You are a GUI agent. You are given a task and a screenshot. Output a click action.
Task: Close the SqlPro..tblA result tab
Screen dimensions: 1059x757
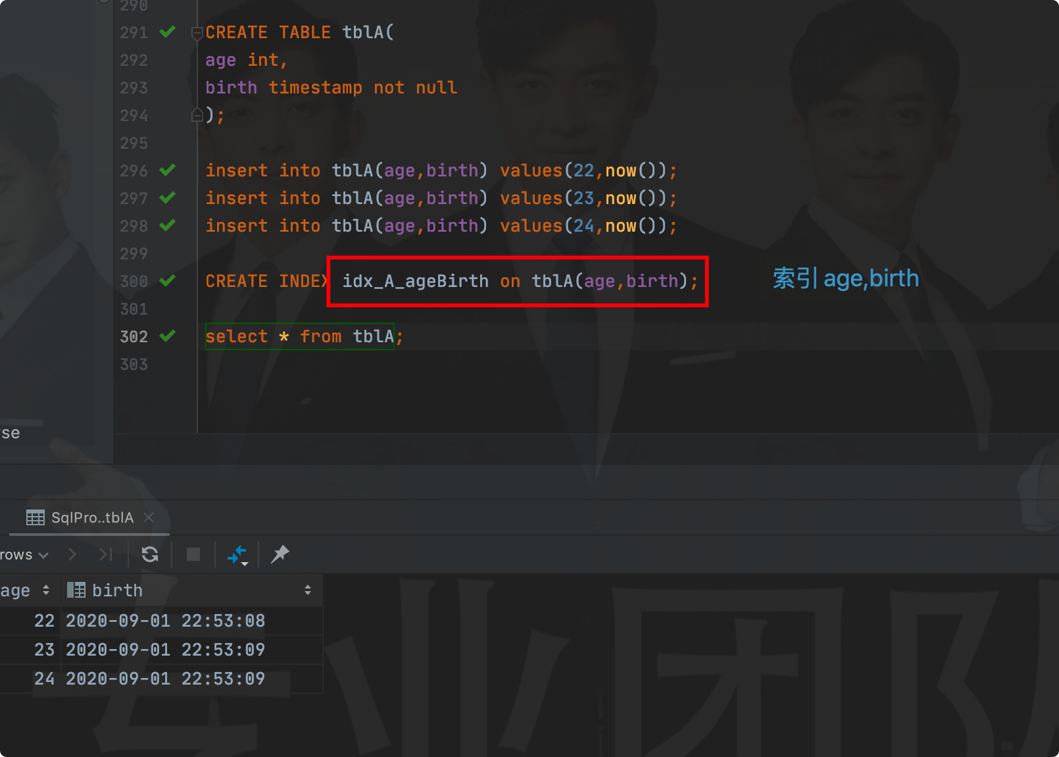pyautogui.click(x=149, y=517)
